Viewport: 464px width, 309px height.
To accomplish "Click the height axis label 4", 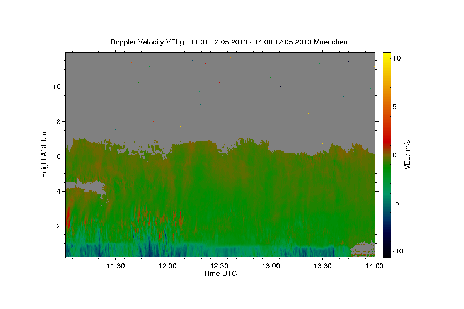I will tap(58, 191).
